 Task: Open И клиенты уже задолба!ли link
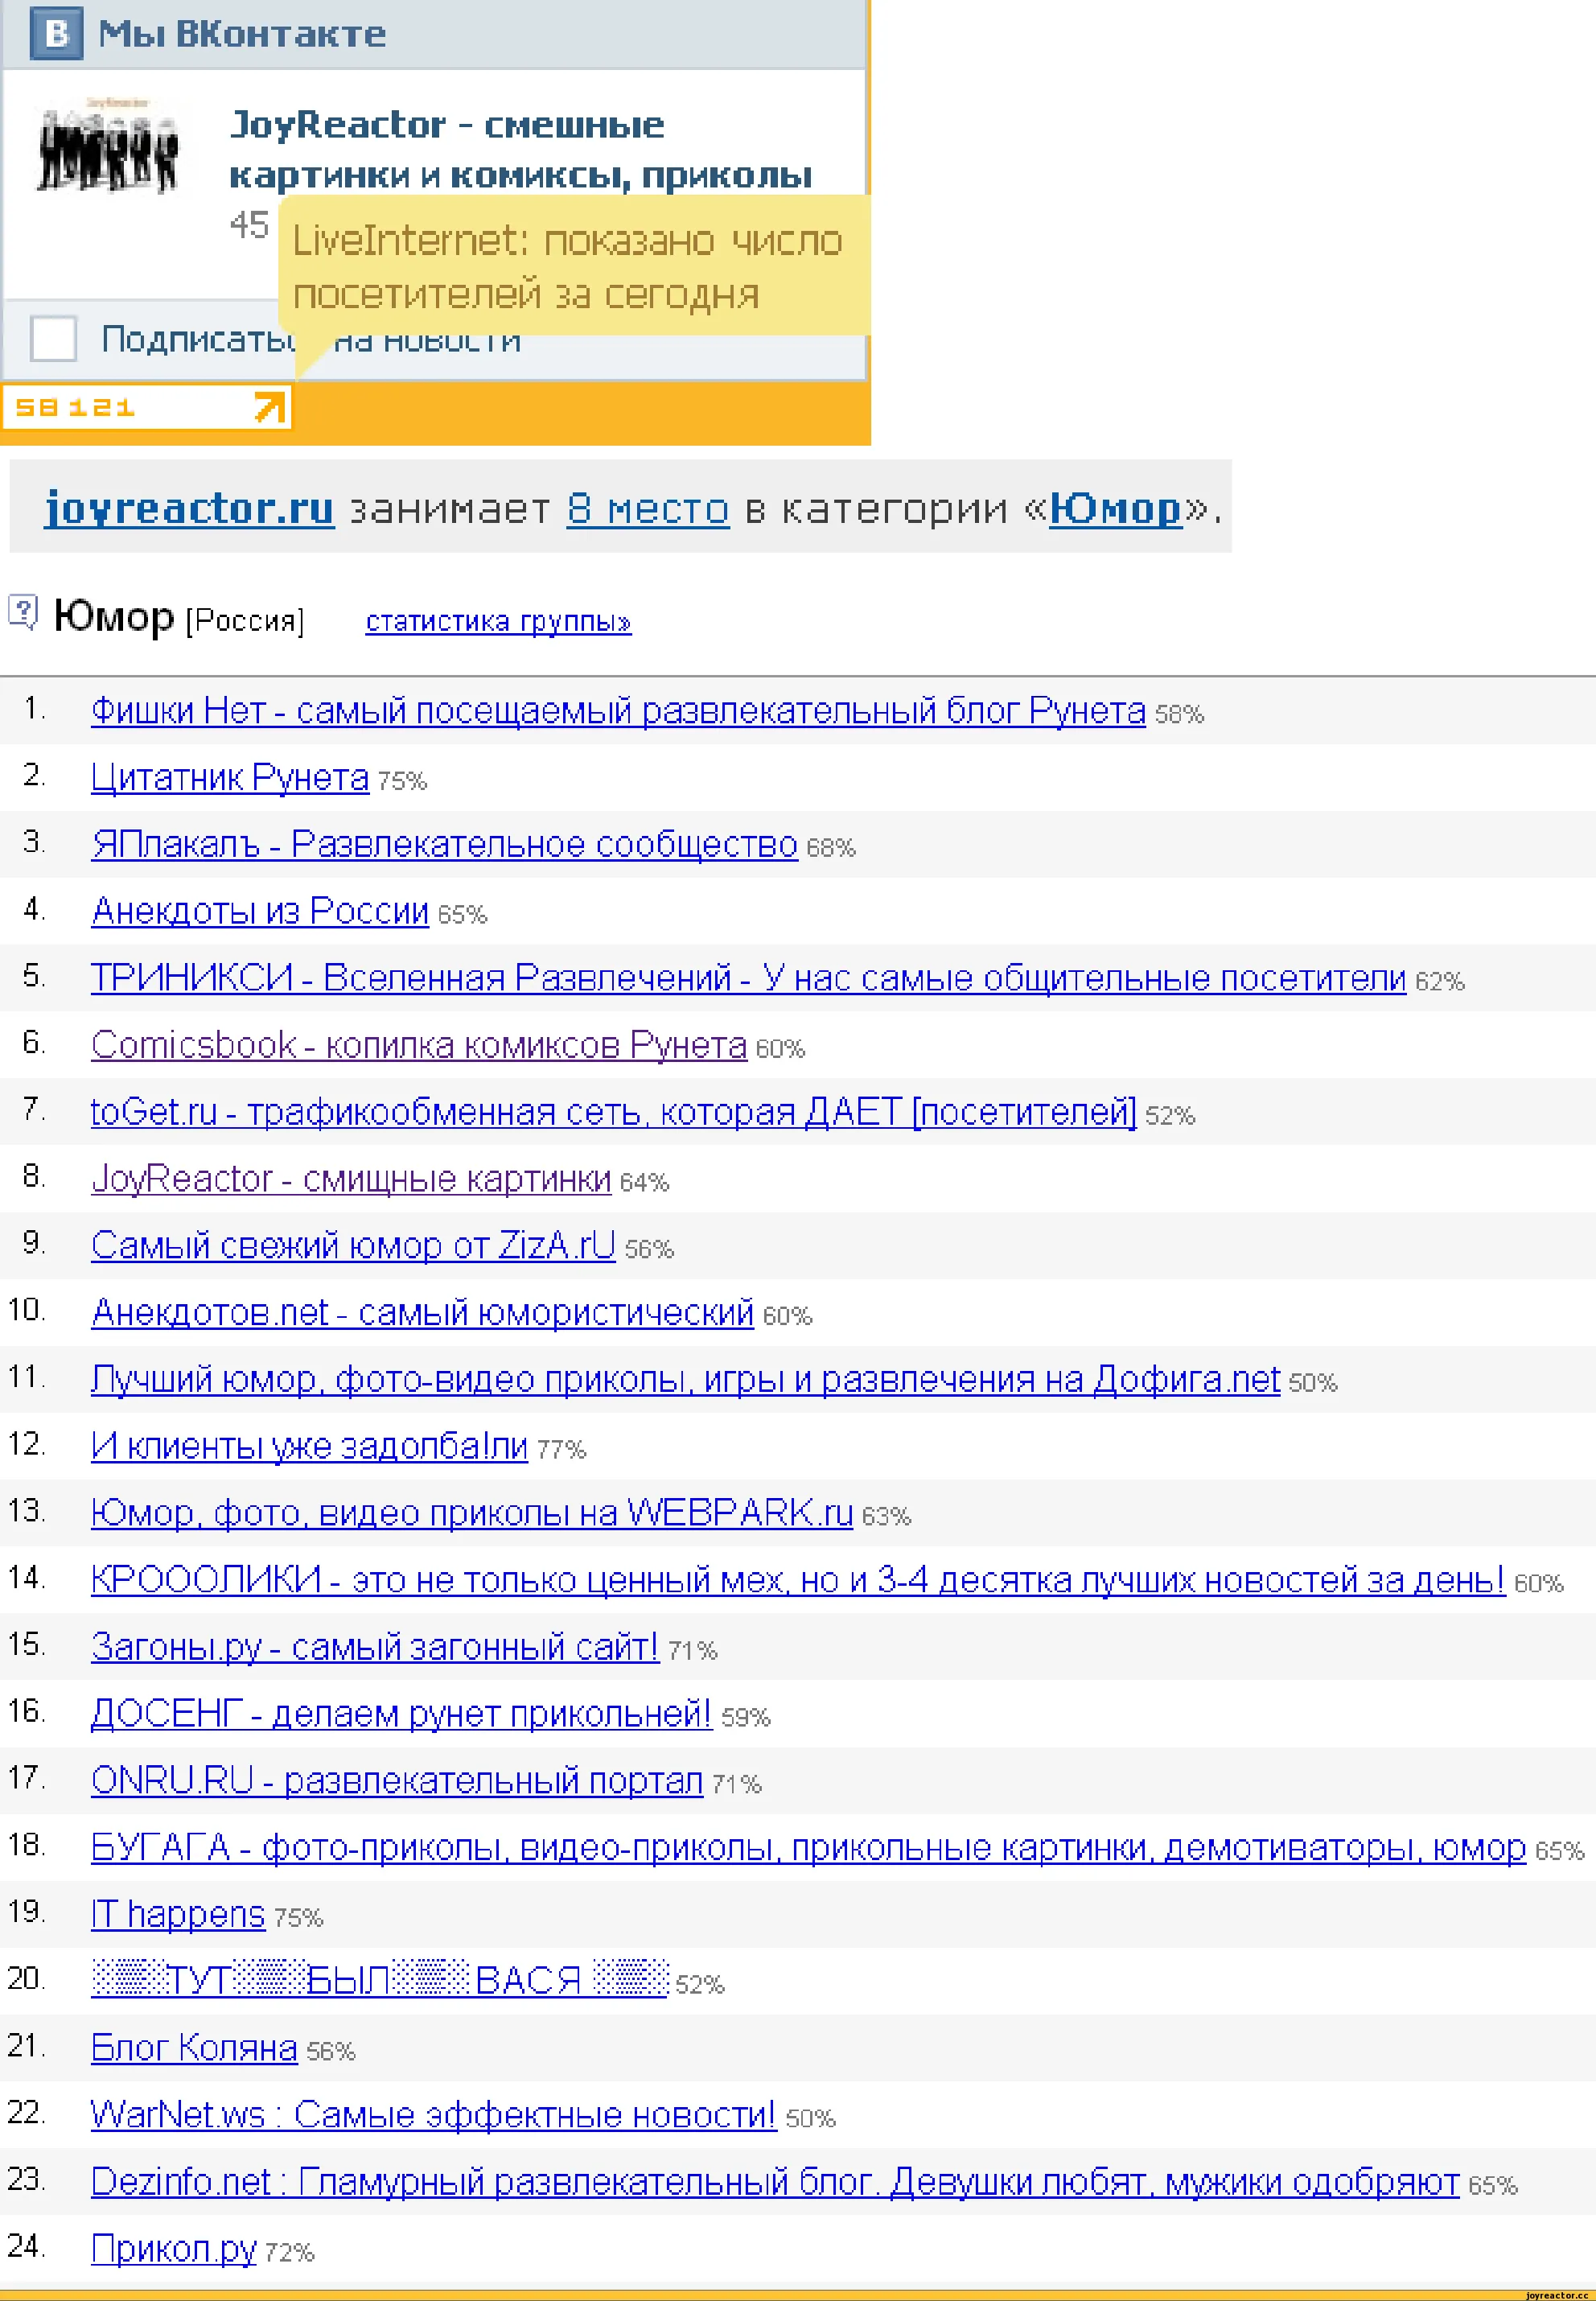[x=309, y=1446]
